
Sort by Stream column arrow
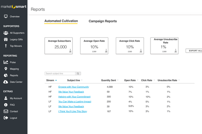point(56,80)
